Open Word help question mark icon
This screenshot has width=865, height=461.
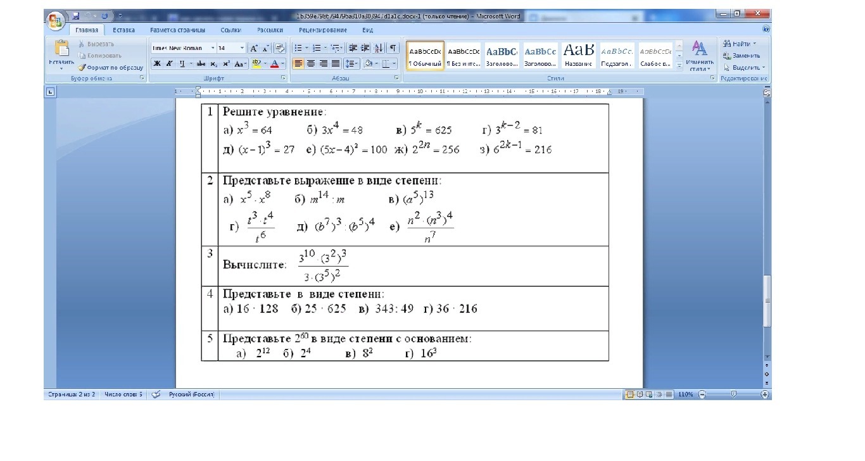[x=766, y=30]
